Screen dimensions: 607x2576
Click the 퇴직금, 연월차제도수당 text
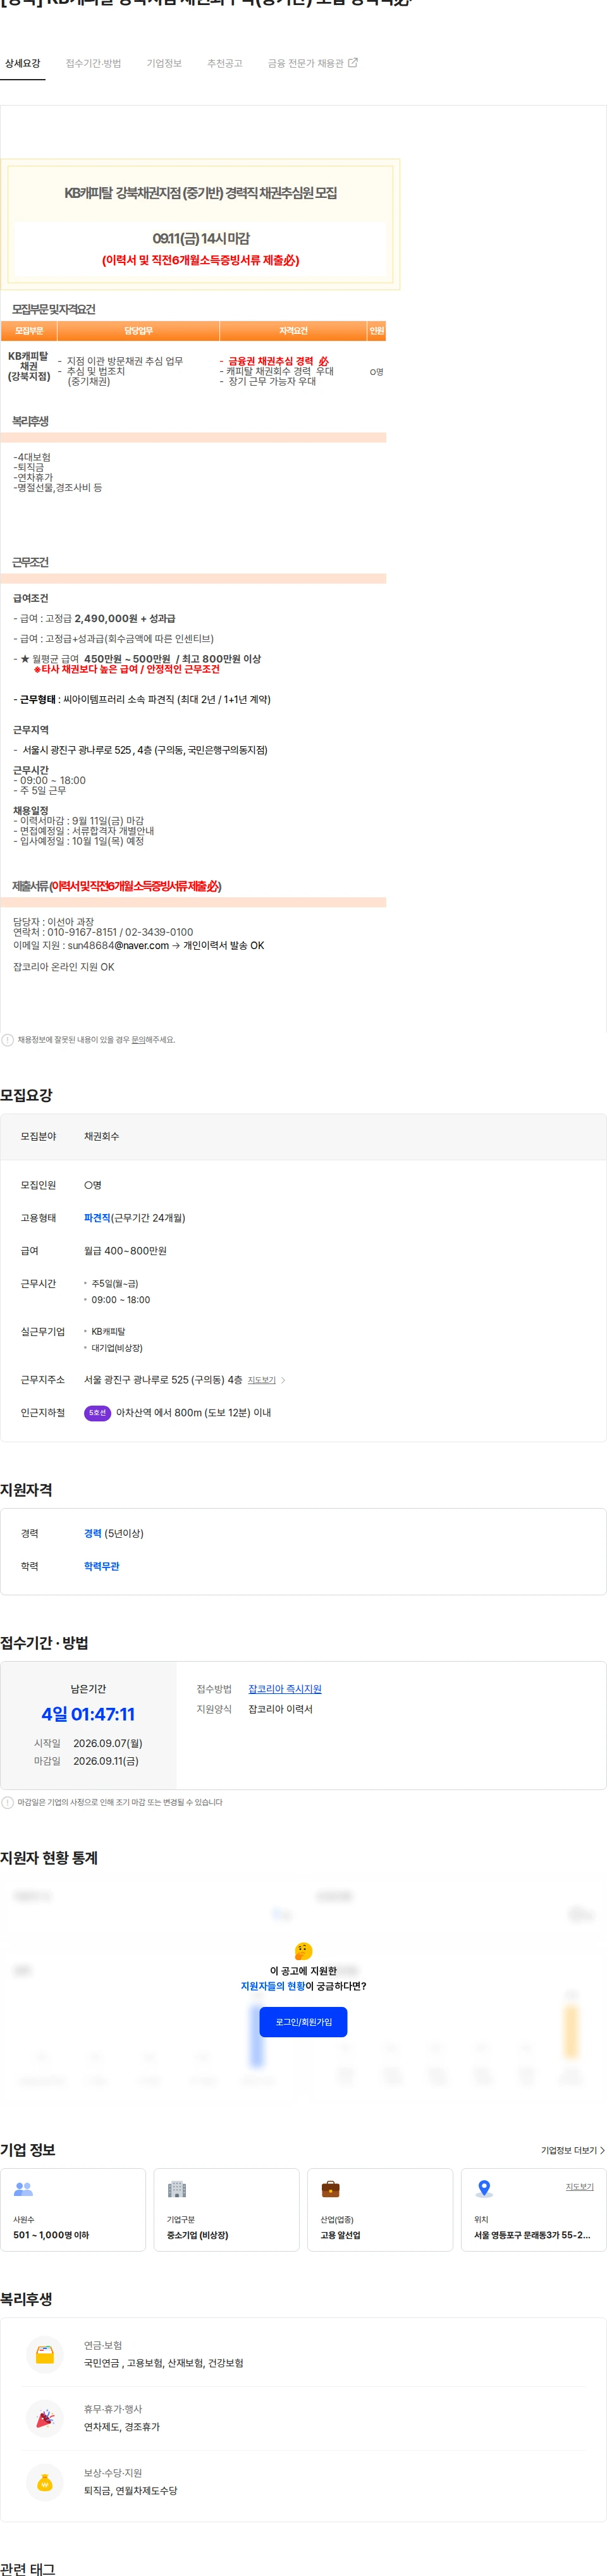(130, 2491)
